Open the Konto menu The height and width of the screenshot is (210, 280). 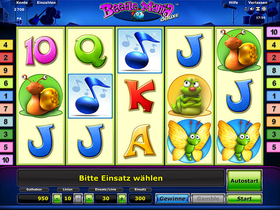tap(22, 3)
